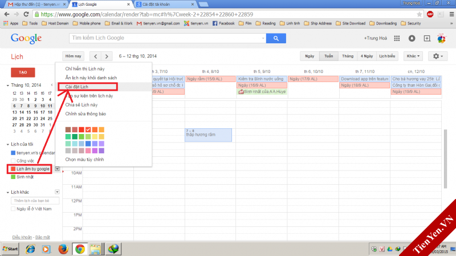Launch Internet Explorer from taskbar
The height and width of the screenshot is (256, 456).
pyautogui.click(x=30, y=249)
